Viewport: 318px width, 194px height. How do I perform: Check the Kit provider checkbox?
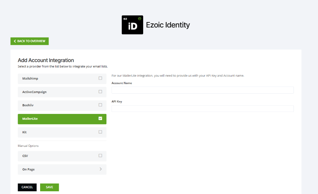pos(100,132)
